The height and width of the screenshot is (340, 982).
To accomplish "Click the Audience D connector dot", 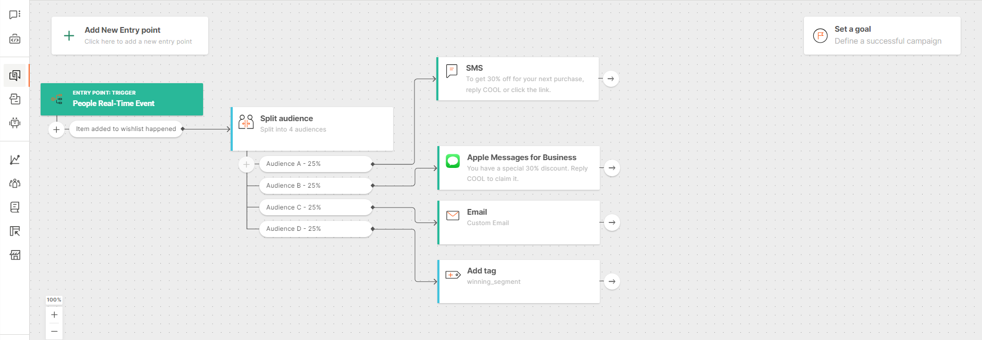I will 372,229.
